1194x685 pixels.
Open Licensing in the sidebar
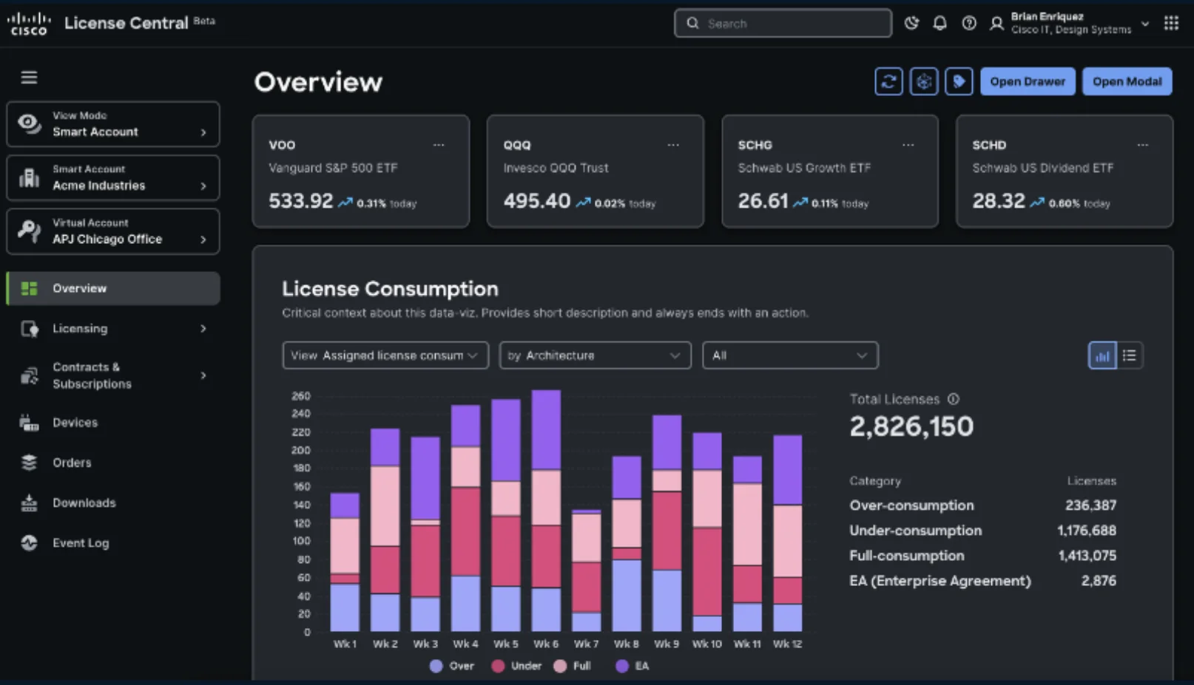113,329
